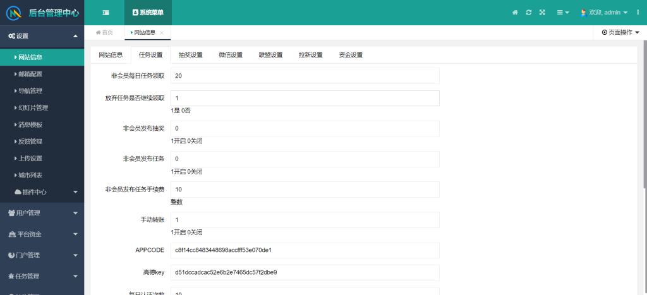
Task: Click the page vertical scrollbar
Action: [644, 116]
